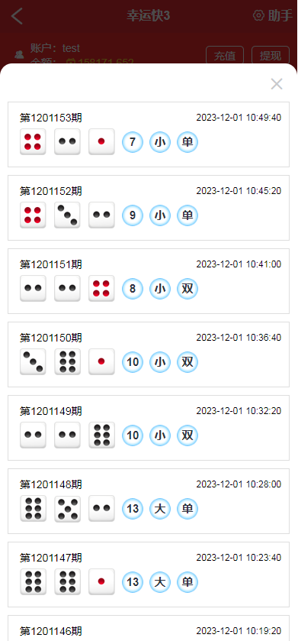Image resolution: width=298 pixels, height=641 pixels.
Task: Click the sum 13 badge in period 1201147
Action: [x=133, y=582]
